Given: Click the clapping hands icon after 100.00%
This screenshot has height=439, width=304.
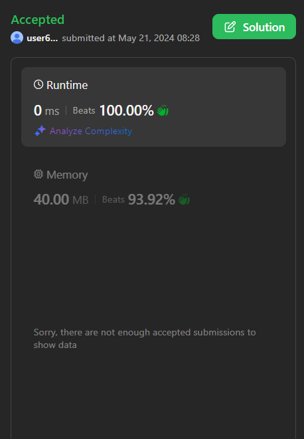Looking at the screenshot, I should coord(163,110).
